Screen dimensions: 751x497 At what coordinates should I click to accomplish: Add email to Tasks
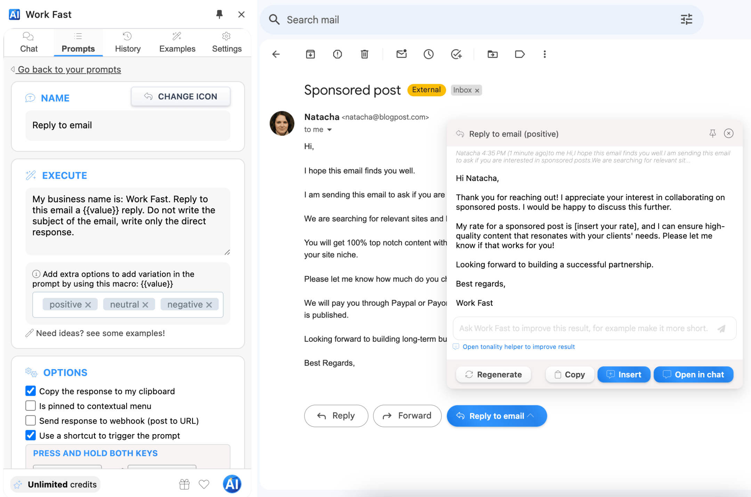pyautogui.click(x=456, y=54)
